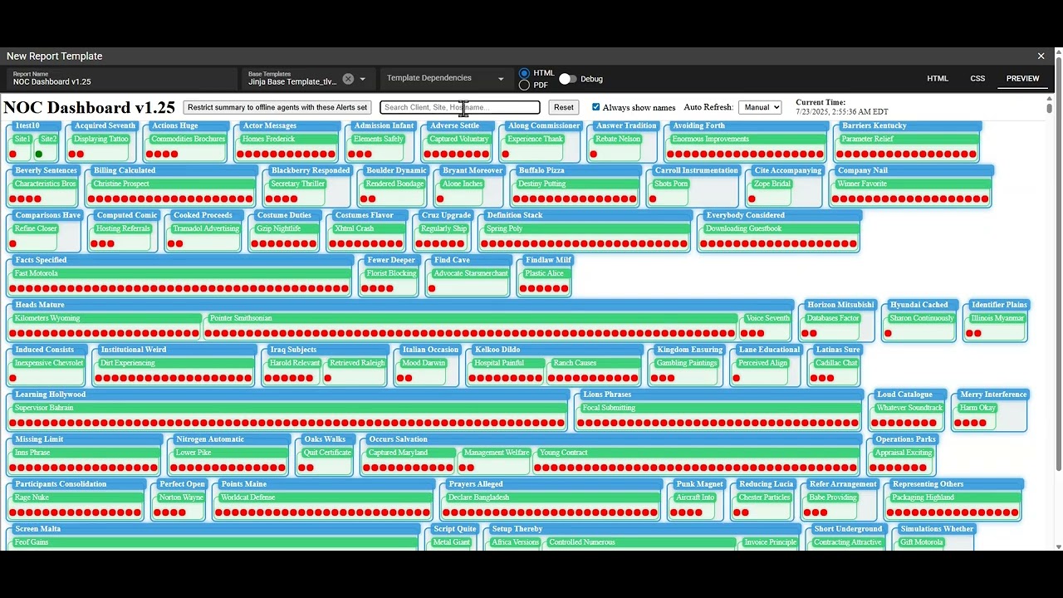Click the Acquired Seventh group header
This screenshot has height=598, width=1063.
105,126
